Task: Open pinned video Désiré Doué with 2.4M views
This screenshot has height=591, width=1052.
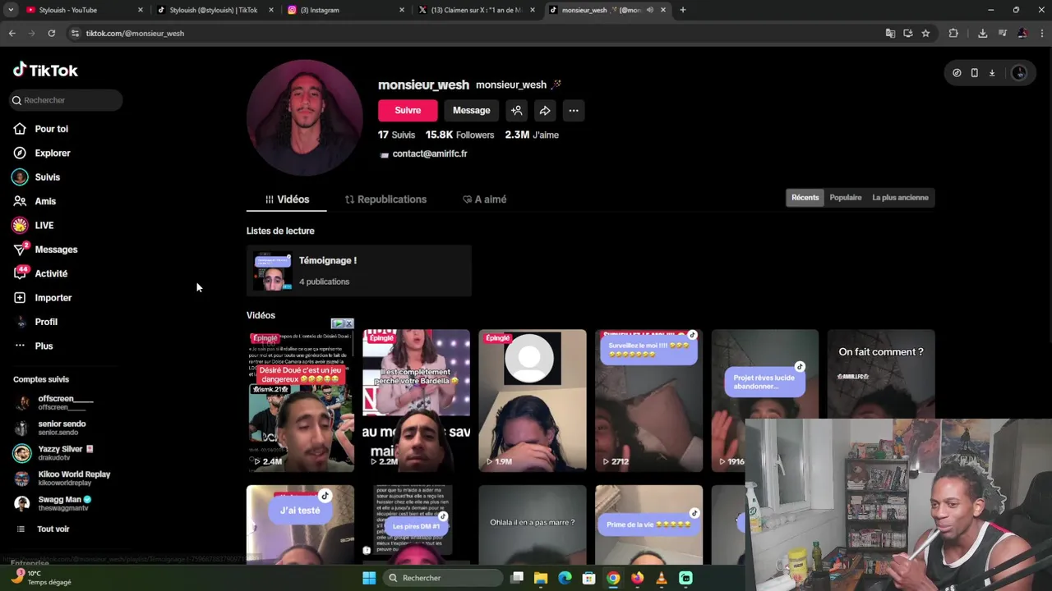Action: (x=300, y=401)
